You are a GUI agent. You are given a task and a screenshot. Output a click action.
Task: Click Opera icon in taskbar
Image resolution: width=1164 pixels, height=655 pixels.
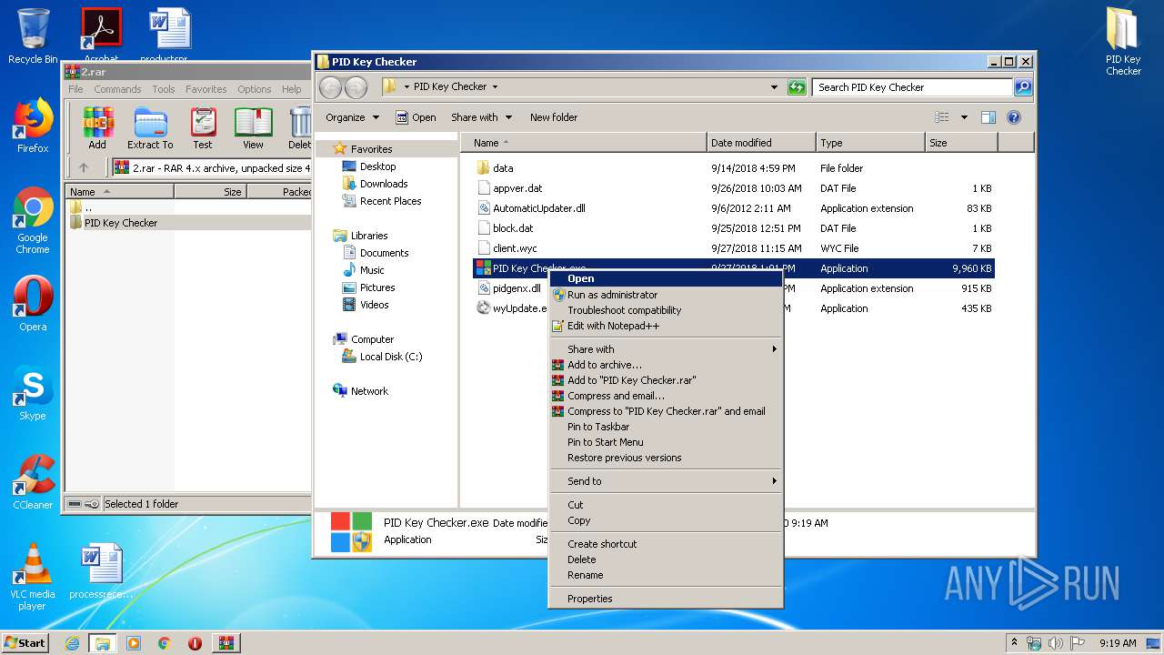point(195,643)
